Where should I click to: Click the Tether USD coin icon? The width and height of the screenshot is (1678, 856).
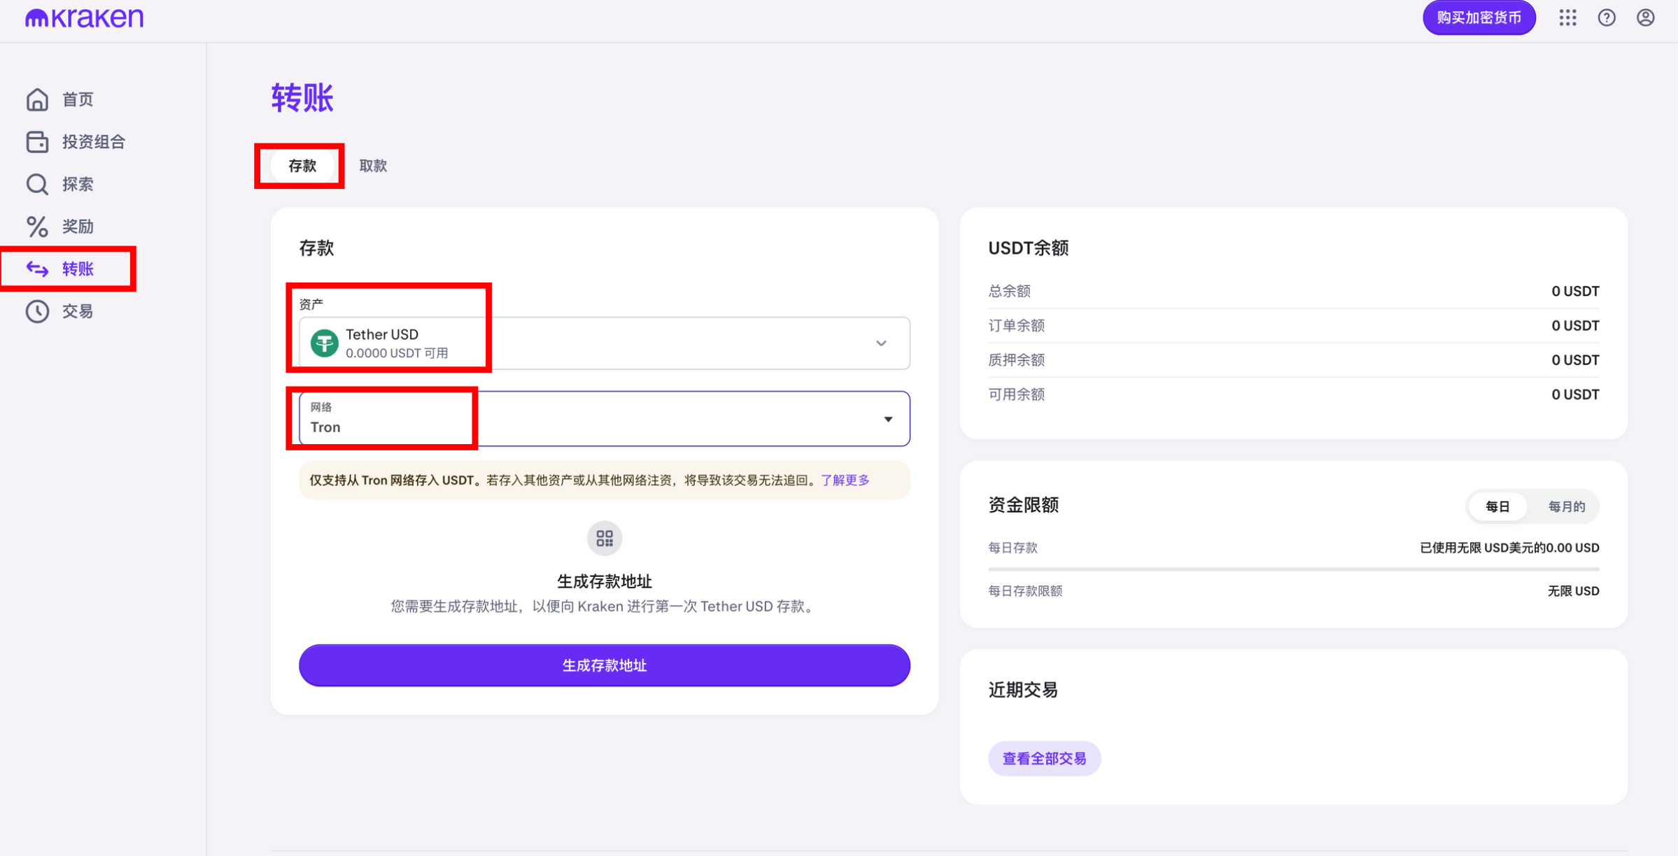[324, 343]
